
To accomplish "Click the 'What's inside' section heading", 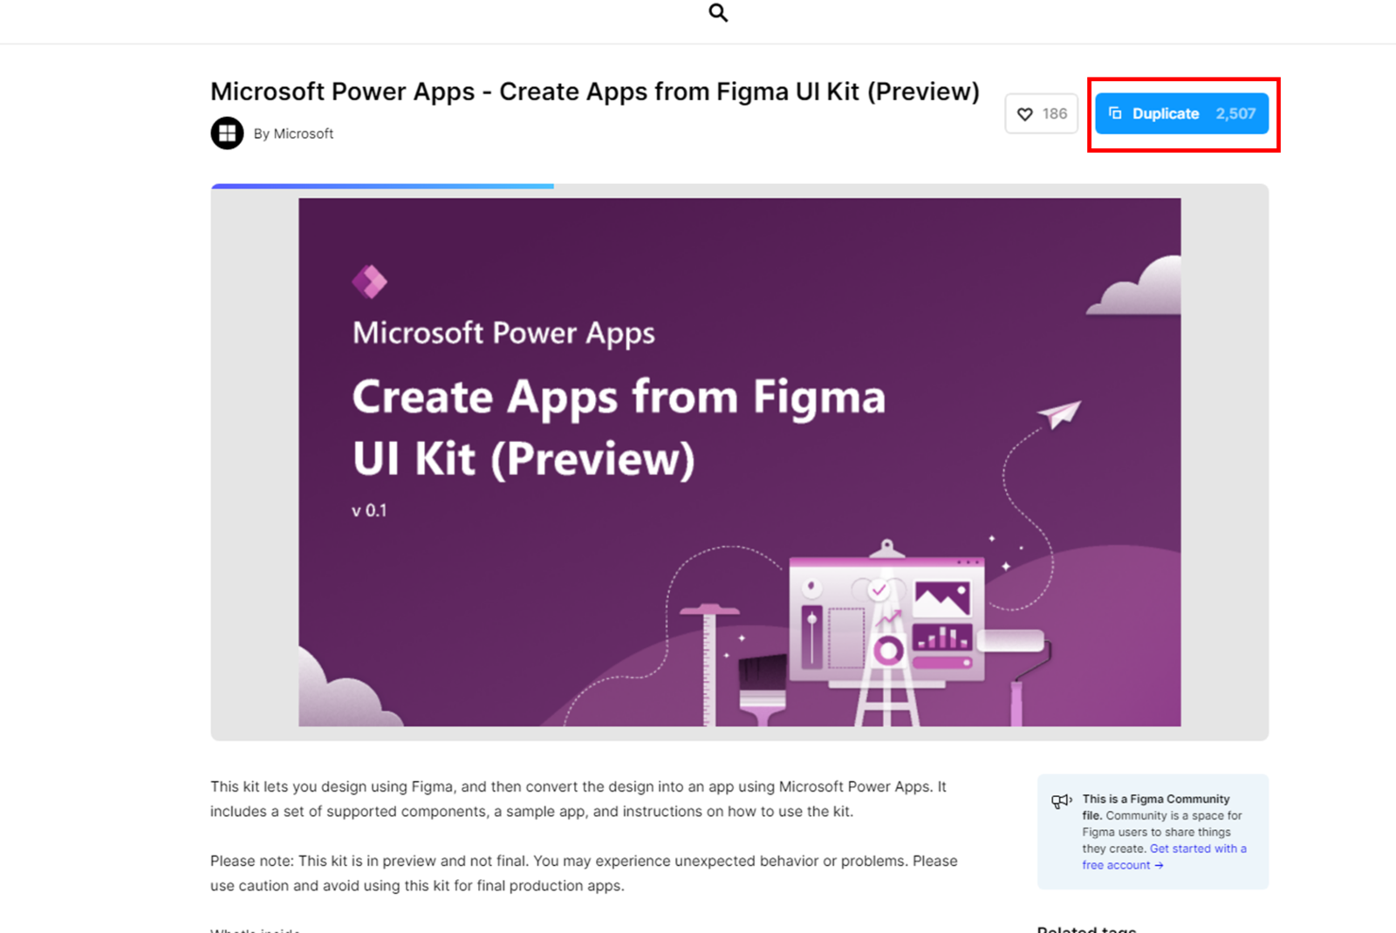I will pyautogui.click(x=253, y=930).
